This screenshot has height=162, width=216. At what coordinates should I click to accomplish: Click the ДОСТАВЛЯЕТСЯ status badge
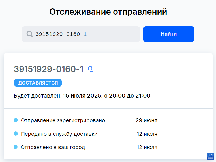pos(38,83)
